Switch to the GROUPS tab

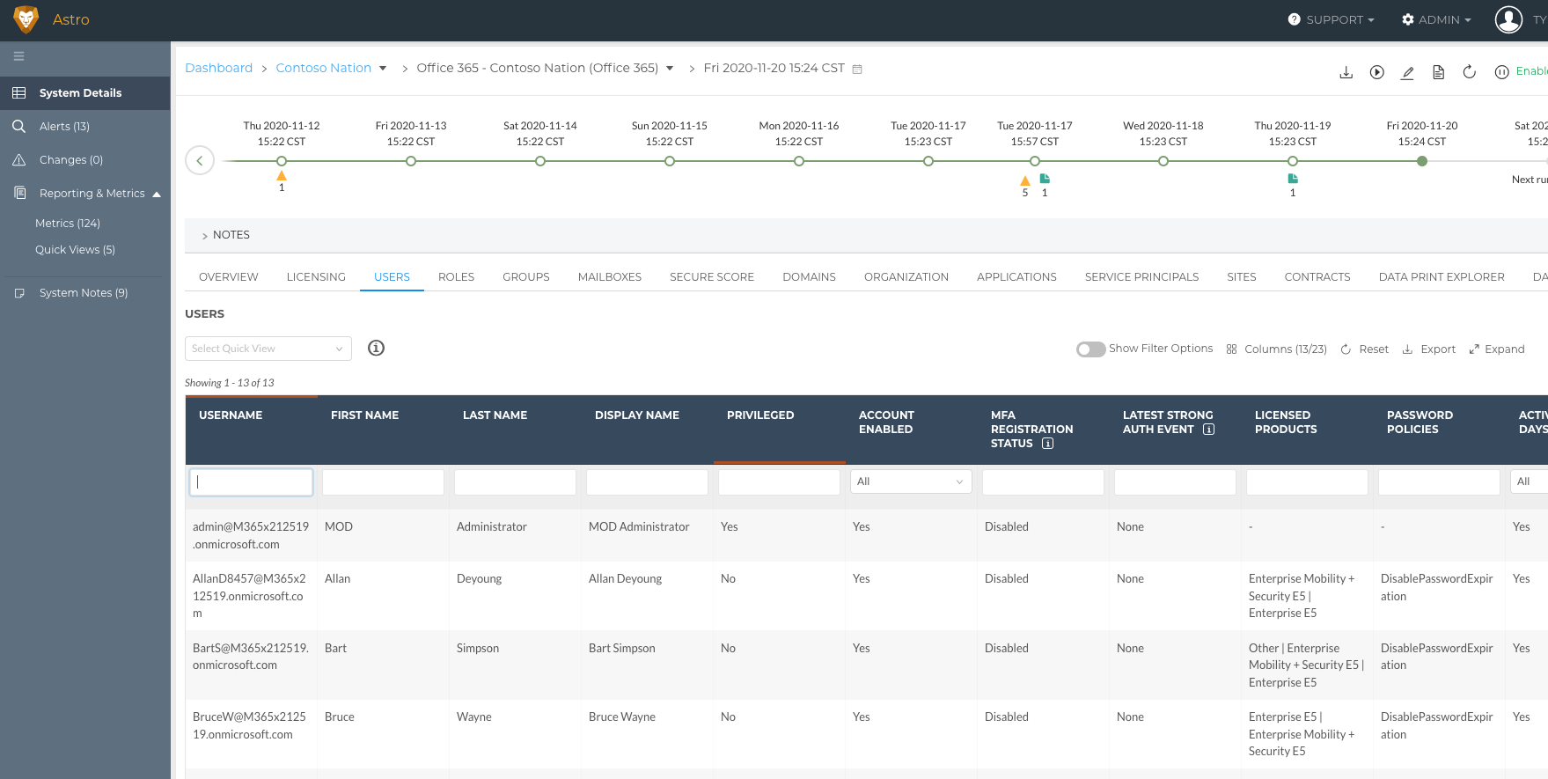[x=526, y=276]
